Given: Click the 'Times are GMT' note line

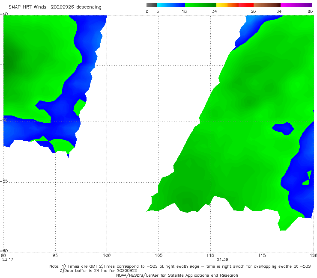Looking at the screenshot, I should click(x=180, y=266).
